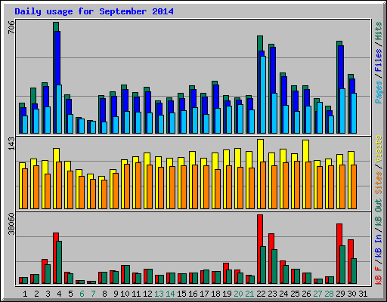Click the "Daily usage for September 2014" title
This screenshot has height=302, width=387.
(94, 12)
